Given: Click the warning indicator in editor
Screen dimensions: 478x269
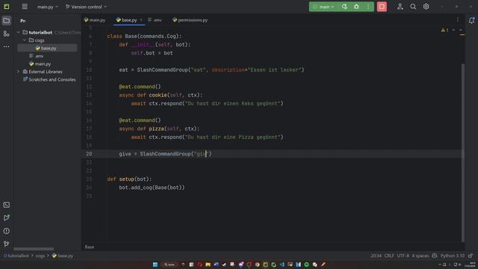Looking at the screenshot, I should [x=444, y=30].
